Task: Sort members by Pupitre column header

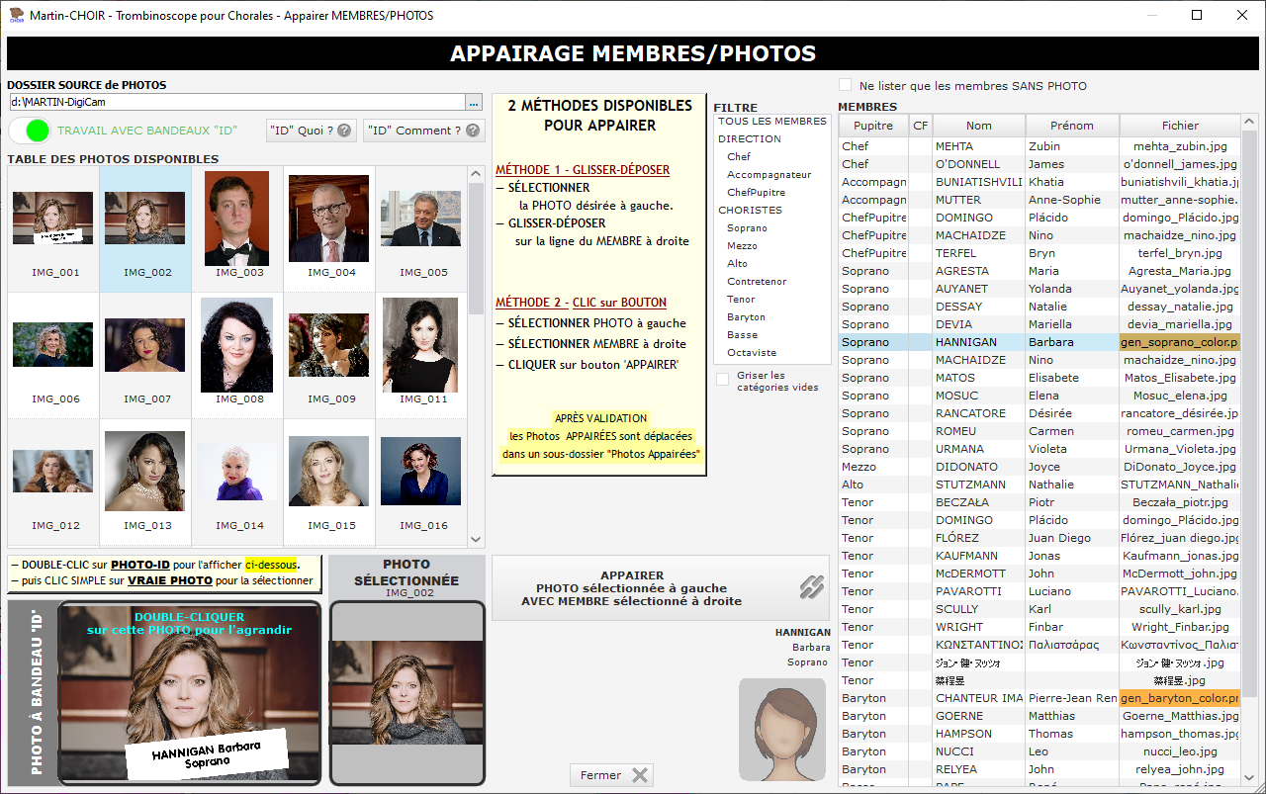Action: coord(872,126)
